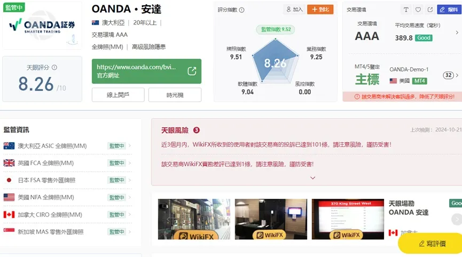Image resolution: width=462 pixels, height=257 pixels.
Task: Click the red complaint warning banner
Action: coord(402,97)
